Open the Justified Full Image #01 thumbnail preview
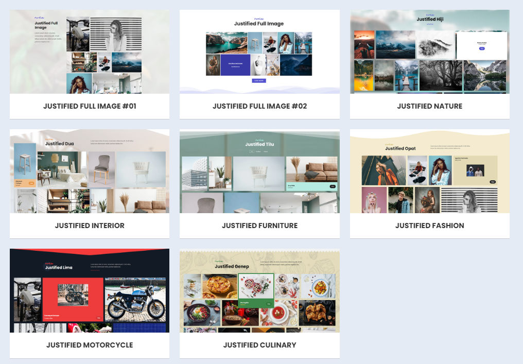This screenshot has width=523, height=364. (x=90, y=51)
